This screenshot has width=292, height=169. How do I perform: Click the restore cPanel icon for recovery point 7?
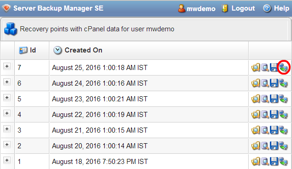click(x=283, y=68)
